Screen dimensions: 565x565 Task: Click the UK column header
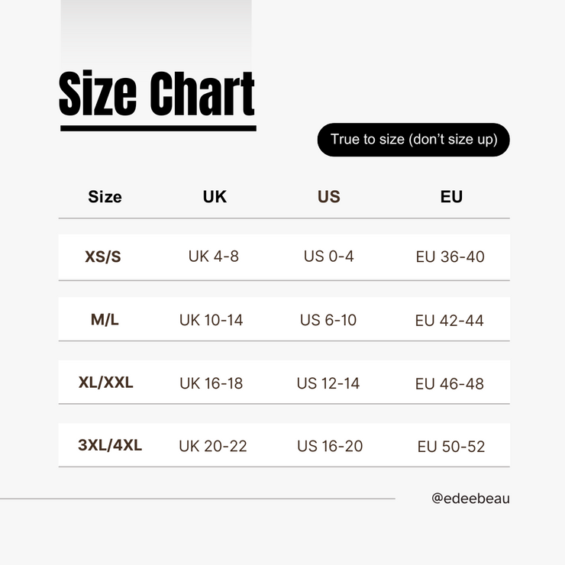[x=215, y=196]
